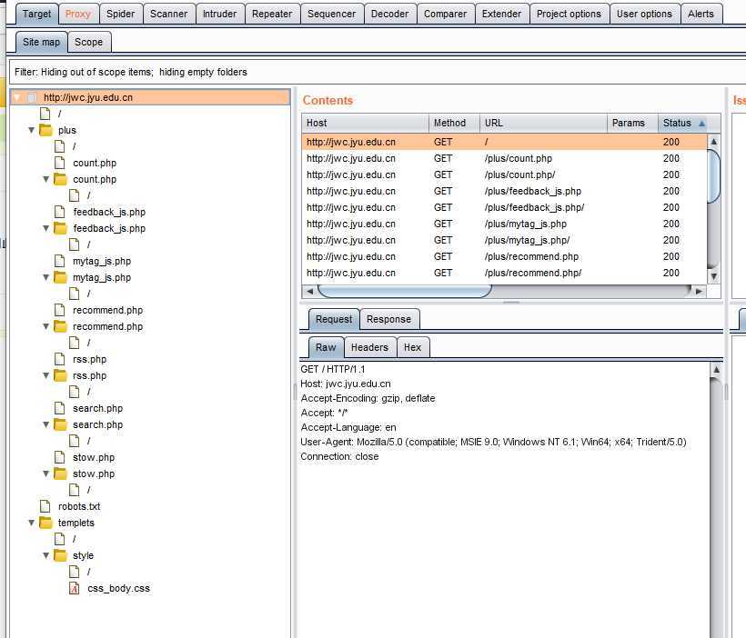Click the right arrow of the contents table's horizontal scrollbar

pos(699,291)
